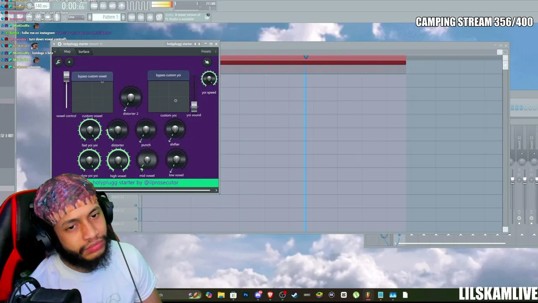The width and height of the screenshot is (538, 303).
Task: Click the custom yoi XY pad
Action: point(168,96)
